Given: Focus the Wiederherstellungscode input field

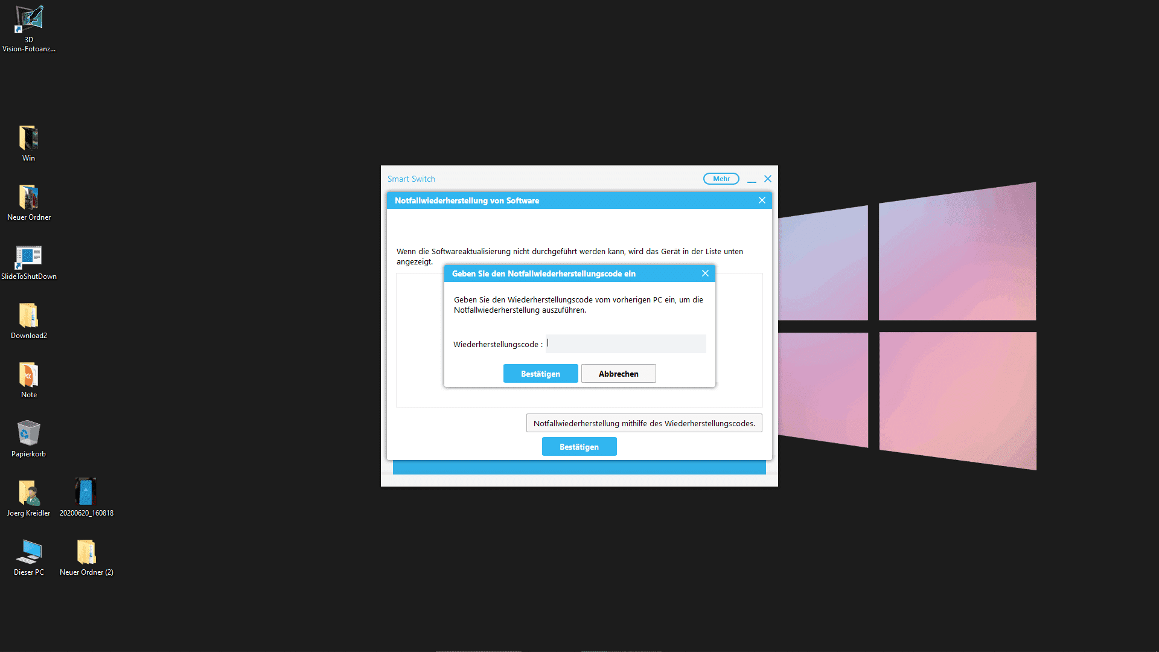Looking at the screenshot, I should point(626,344).
